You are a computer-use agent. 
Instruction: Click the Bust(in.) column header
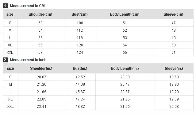(x=80, y=69)
